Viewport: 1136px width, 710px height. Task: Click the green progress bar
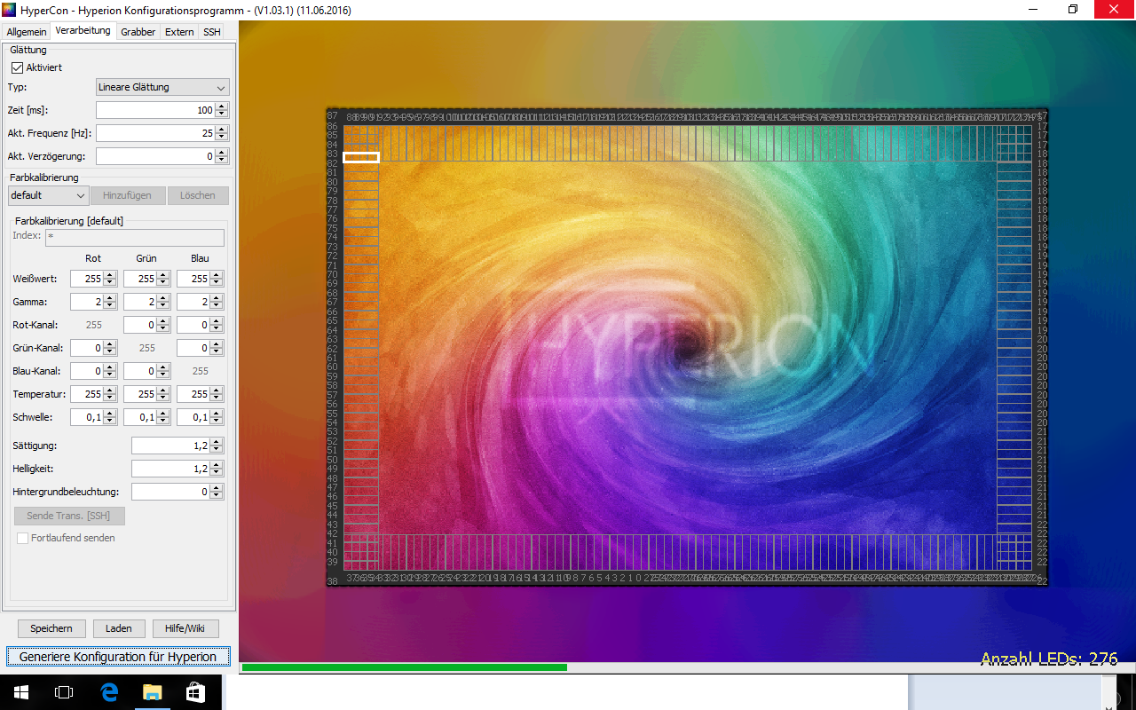point(404,667)
